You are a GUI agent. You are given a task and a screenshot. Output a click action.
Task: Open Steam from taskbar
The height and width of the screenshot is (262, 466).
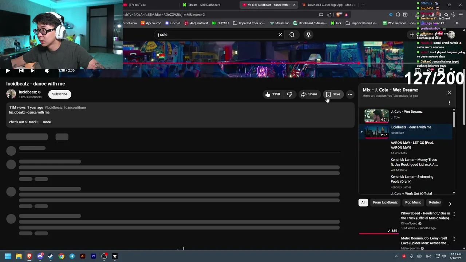50,256
